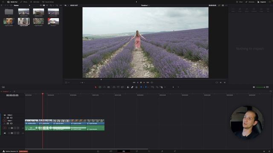Open the audio meter panel icon
Screen dimensions: 273x153
pyautogui.click(x=267, y=87)
